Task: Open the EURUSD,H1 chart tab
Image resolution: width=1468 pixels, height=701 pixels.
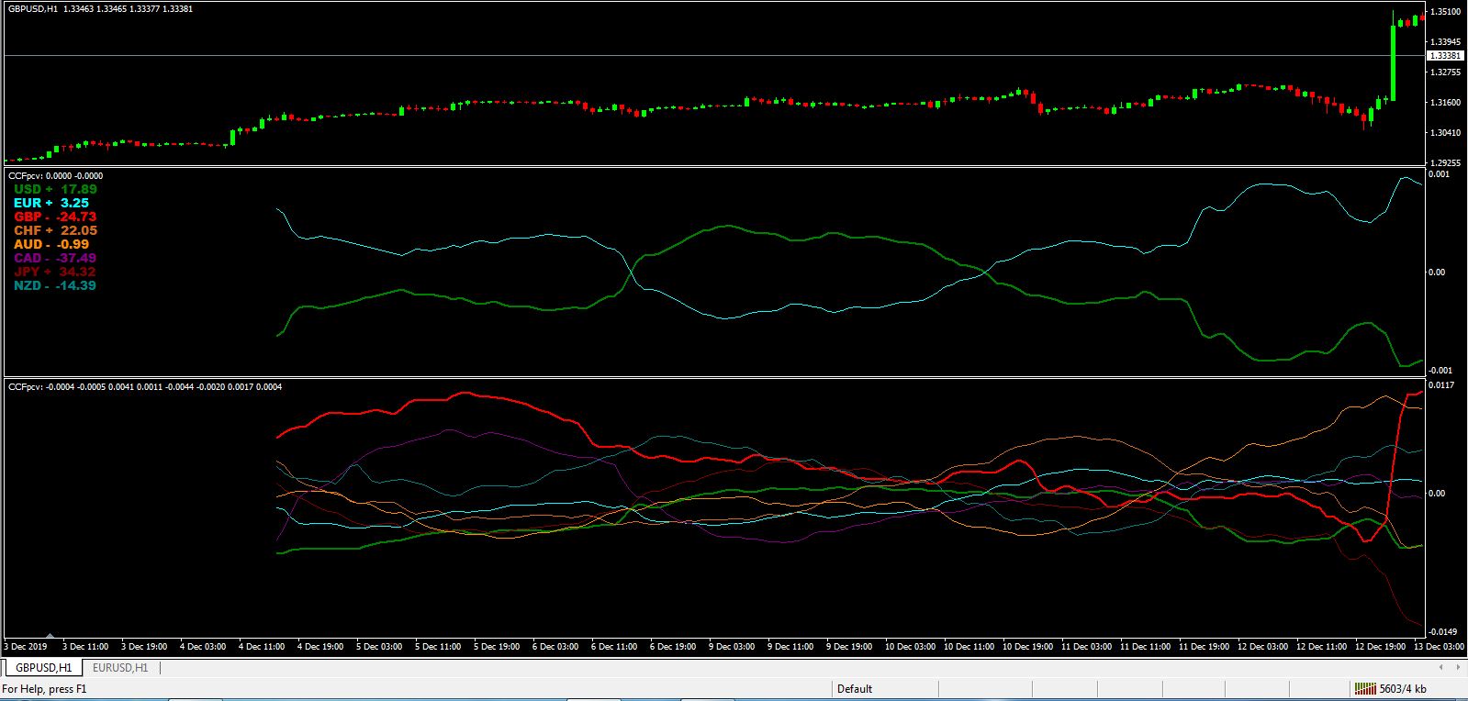Action: point(120,668)
